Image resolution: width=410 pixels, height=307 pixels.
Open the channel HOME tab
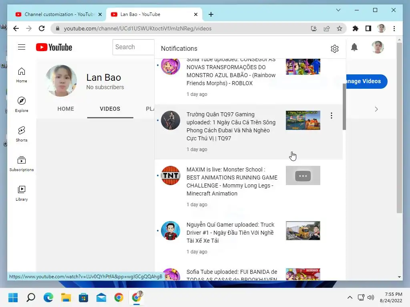click(66, 109)
